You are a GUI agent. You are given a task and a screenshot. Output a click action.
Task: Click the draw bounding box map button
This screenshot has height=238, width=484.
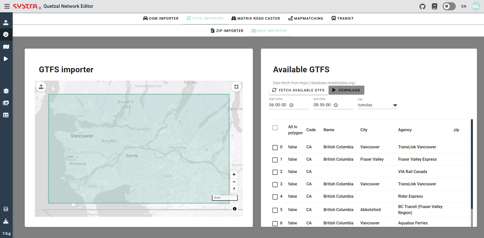(236, 87)
